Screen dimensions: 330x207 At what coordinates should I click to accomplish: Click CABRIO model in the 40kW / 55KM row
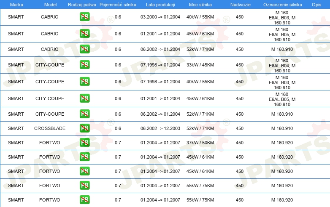click(50, 17)
